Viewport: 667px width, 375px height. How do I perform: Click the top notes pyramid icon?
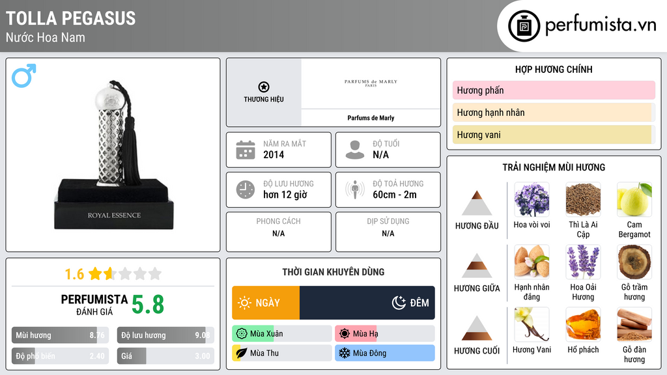477,203
